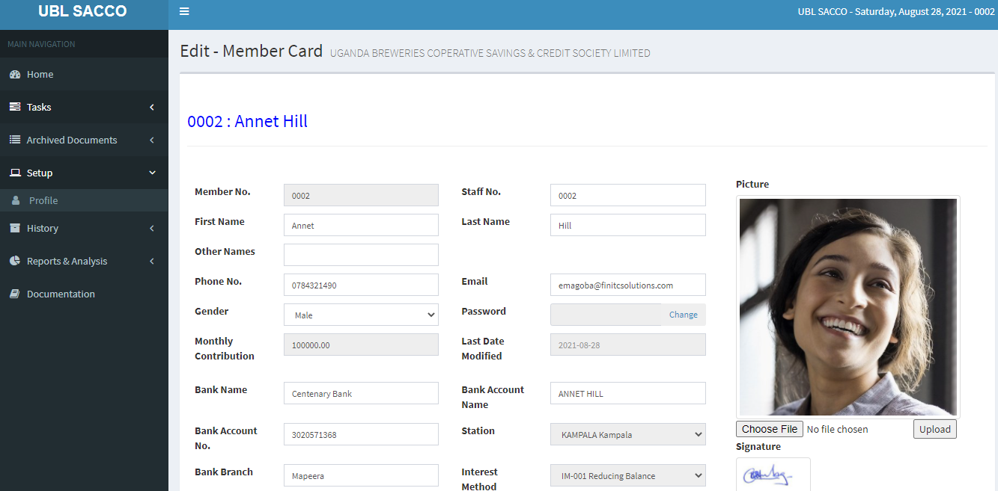Open the Station dropdown
This screenshot has width=998, height=491.
coord(627,435)
